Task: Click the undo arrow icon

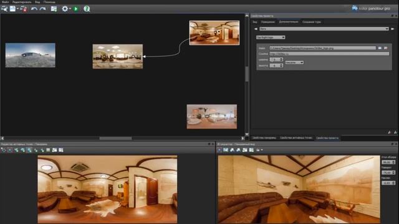Action: coord(34,9)
